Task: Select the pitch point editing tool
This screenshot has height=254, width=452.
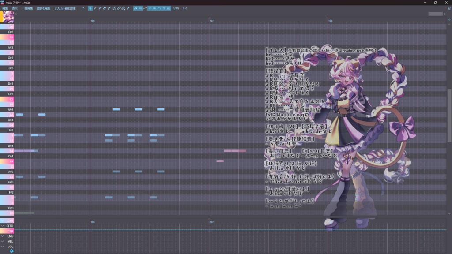Action: tap(109, 8)
